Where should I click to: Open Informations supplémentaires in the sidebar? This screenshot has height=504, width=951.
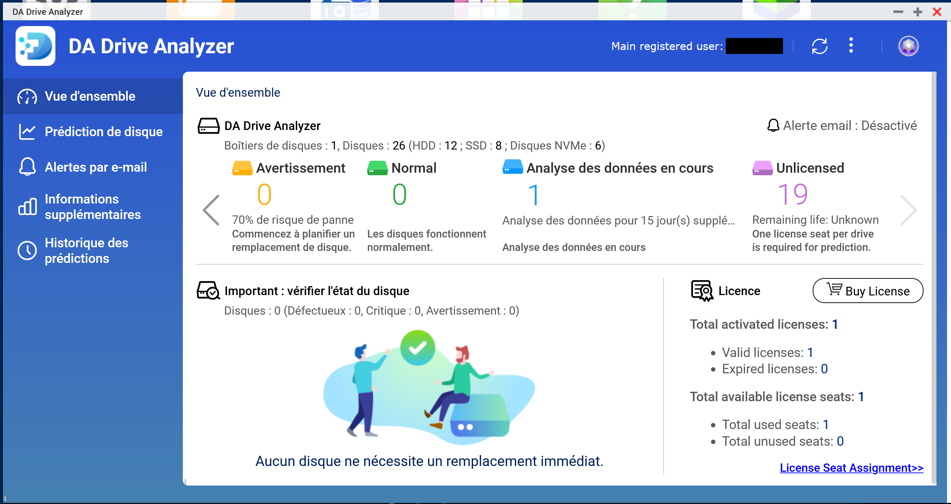point(93,207)
